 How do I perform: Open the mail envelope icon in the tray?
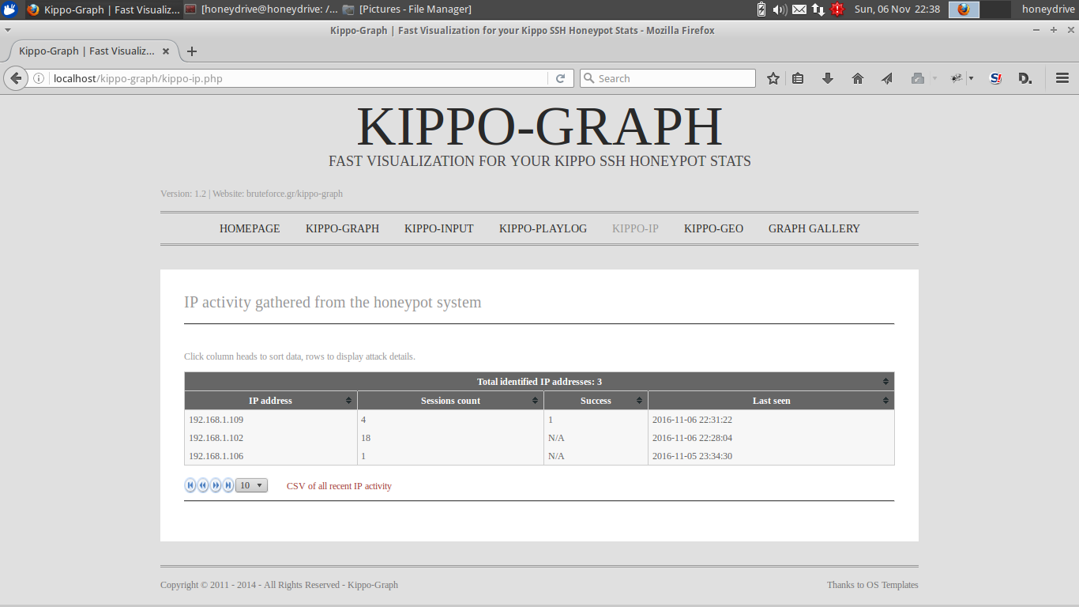(x=799, y=9)
